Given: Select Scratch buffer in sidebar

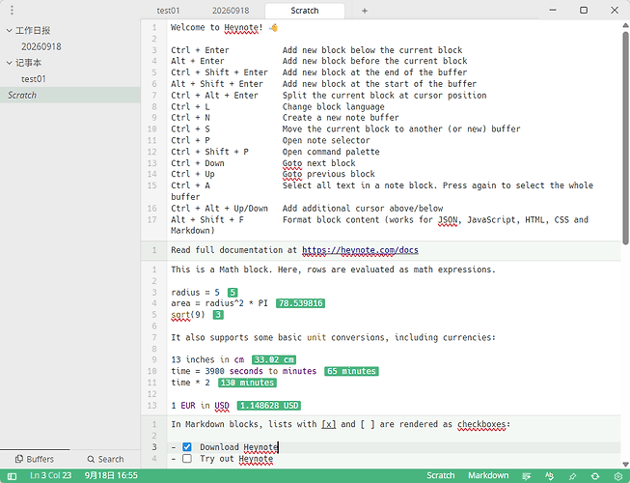Looking at the screenshot, I should coord(69,96).
